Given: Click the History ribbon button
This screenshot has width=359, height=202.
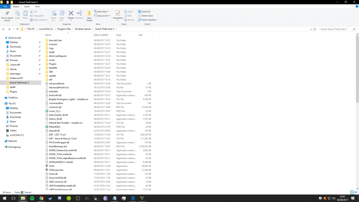Looking at the screenshot, I should click(x=129, y=20).
